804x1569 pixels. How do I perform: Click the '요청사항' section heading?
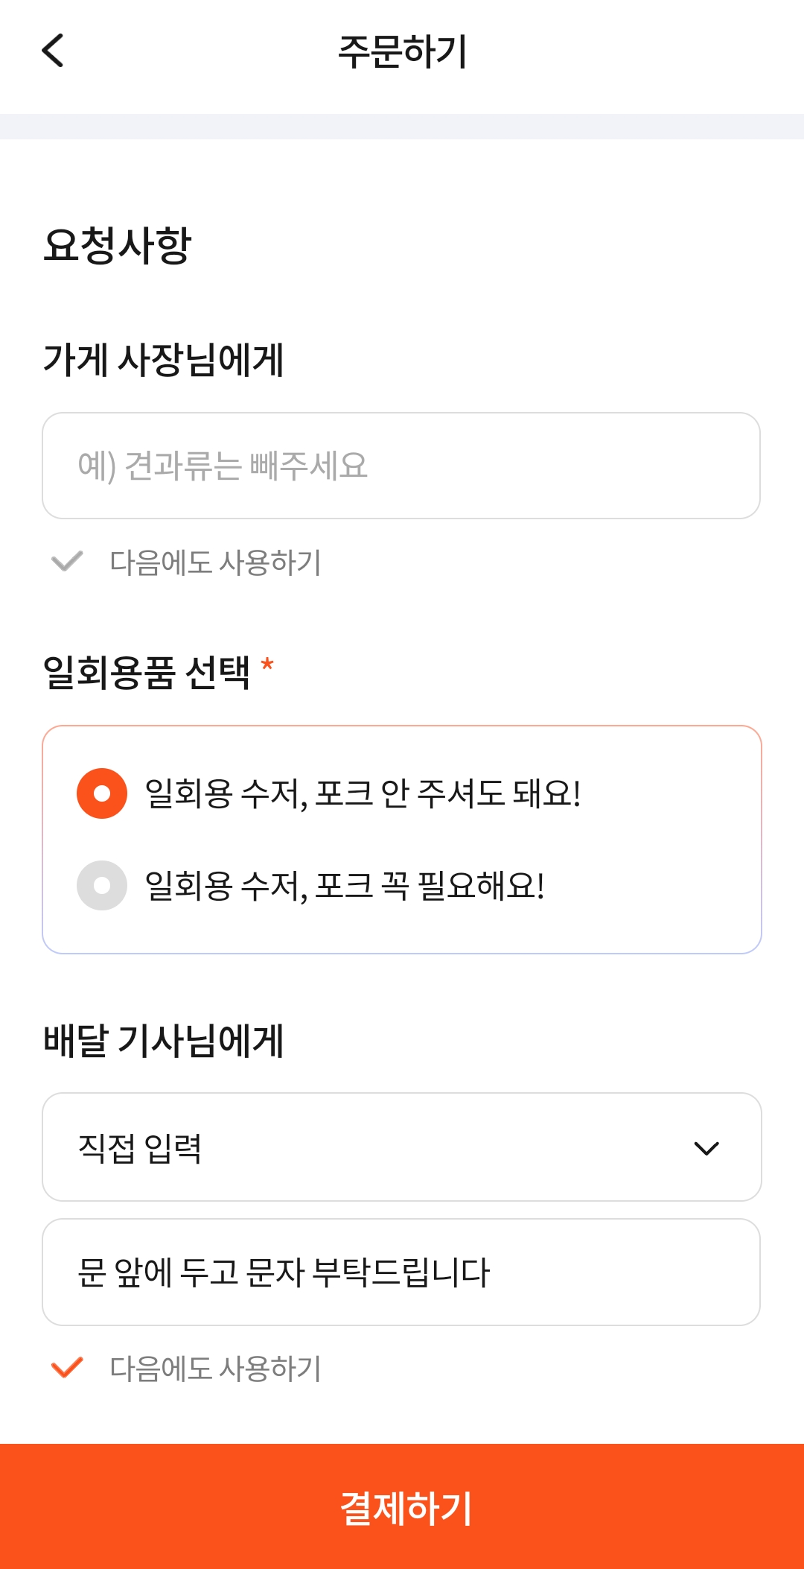coord(118,245)
